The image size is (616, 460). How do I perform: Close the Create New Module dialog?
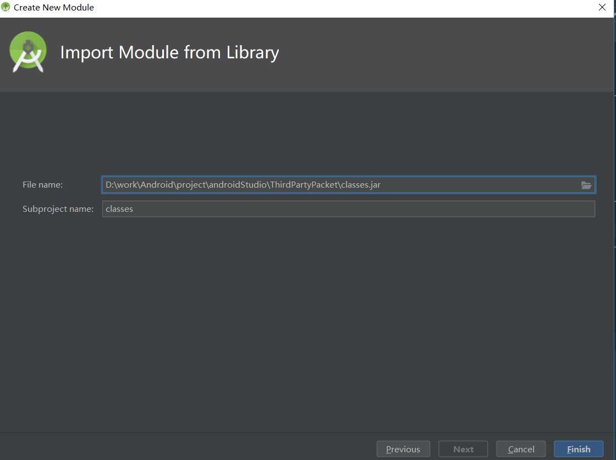[x=602, y=7]
